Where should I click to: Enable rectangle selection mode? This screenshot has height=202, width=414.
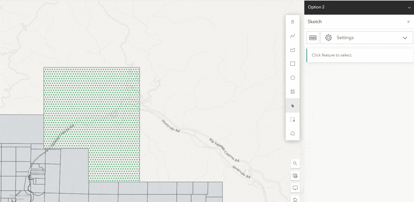(x=292, y=119)
